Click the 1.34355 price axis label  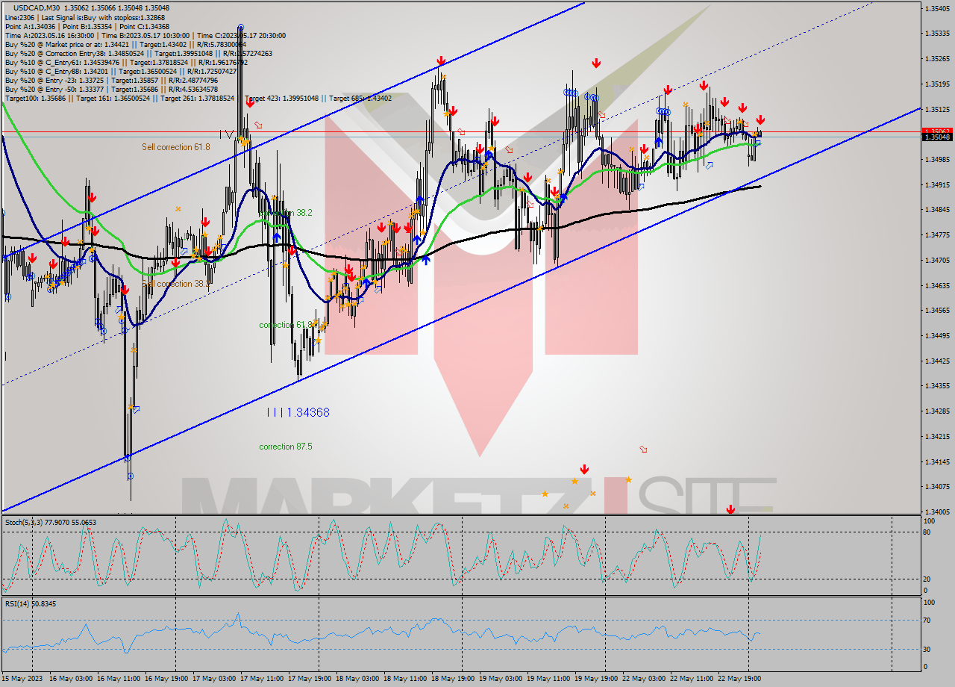937,386
